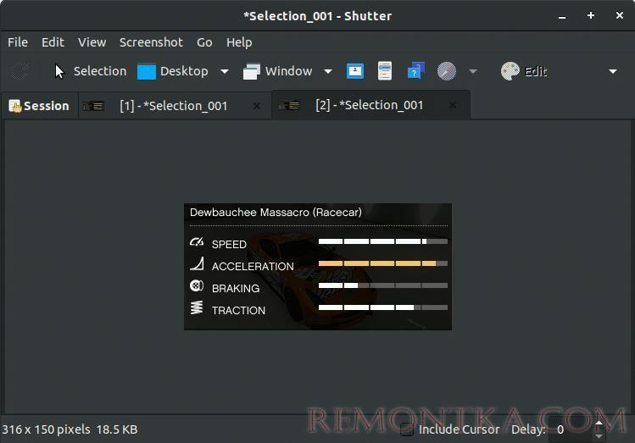Close tab [1] - *Selection_001
635x443 pixels.
click(x=256, y=106)
